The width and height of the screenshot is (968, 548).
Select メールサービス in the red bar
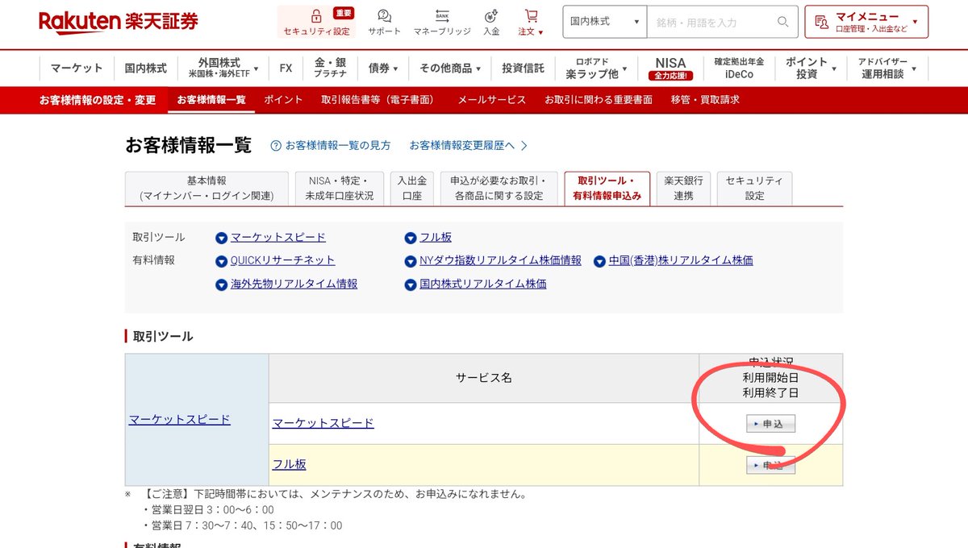[492, 100]
